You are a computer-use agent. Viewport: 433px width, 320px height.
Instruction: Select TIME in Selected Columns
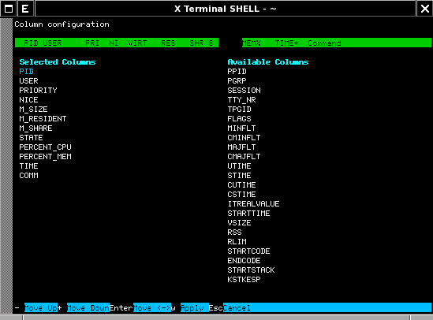pos(28,166)
